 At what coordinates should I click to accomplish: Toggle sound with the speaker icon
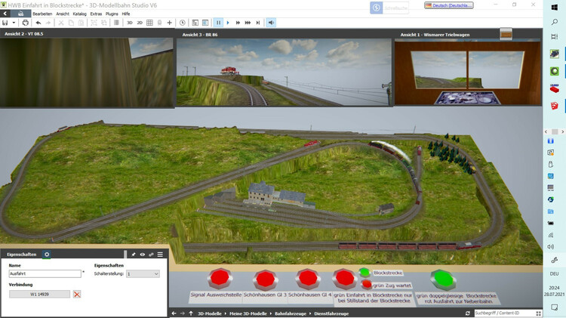coord(271,23)
